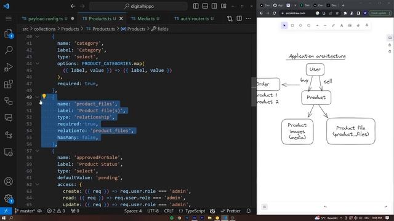Image resolution: width=394 pixels, height=221 pixels.
Task: Go back with the VS Code navigation arrow
Action: tap(73, 6)
